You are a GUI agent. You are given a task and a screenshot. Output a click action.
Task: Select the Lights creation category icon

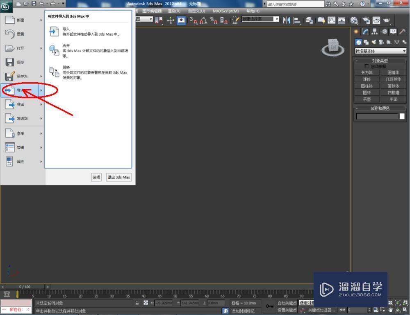[x=373, y=42]
